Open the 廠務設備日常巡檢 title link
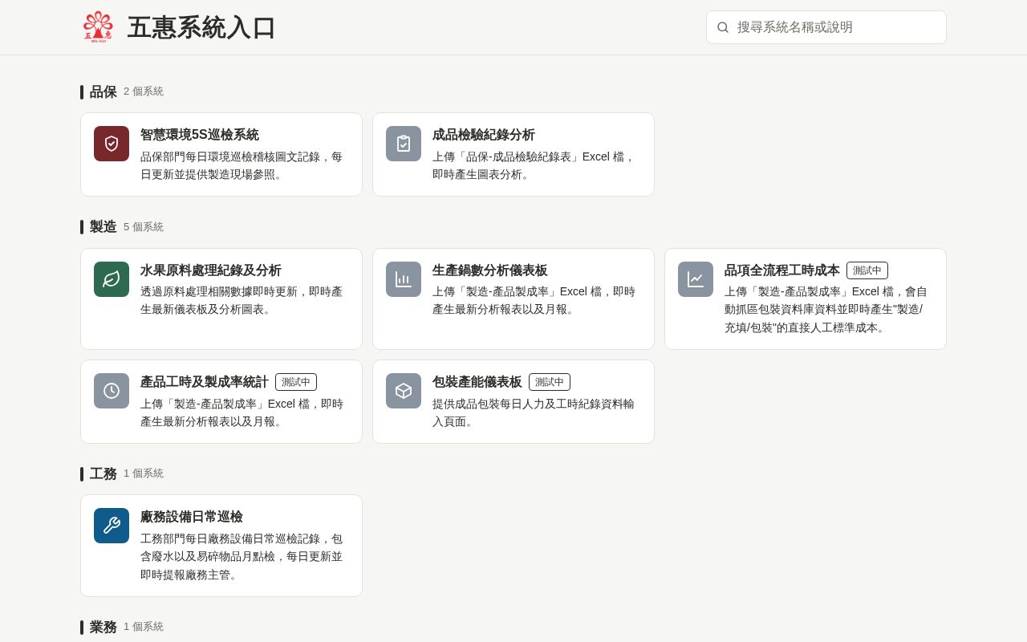This screenshot has height=642, width=1027. pos(192,517)
